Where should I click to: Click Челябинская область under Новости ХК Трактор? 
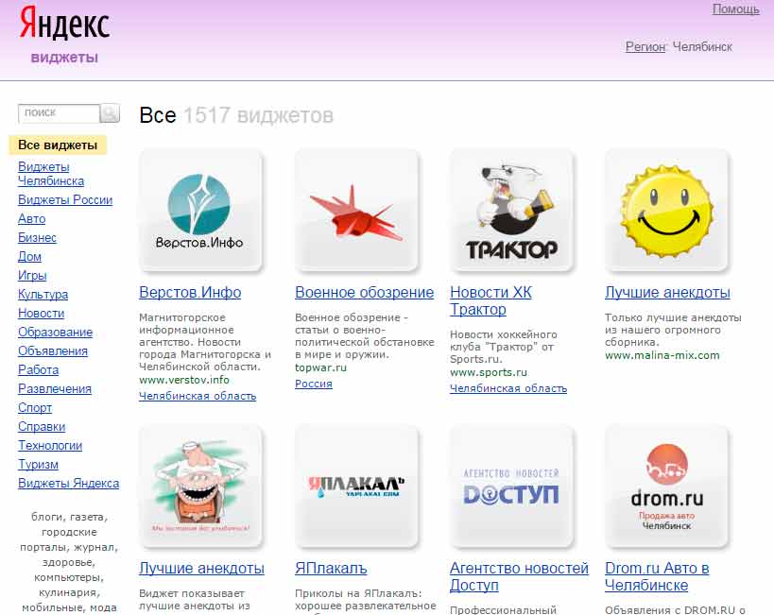[508, 388]
